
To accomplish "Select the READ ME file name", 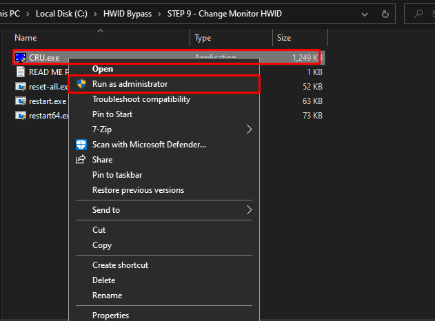I will 49,72.
